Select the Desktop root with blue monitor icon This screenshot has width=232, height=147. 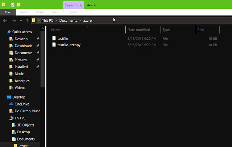point(19,97)
